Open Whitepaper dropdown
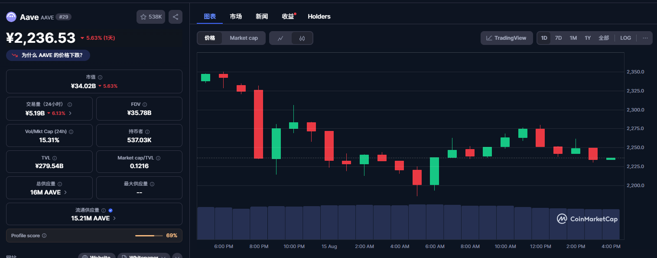The image size is (657, 258). (143, 256)
